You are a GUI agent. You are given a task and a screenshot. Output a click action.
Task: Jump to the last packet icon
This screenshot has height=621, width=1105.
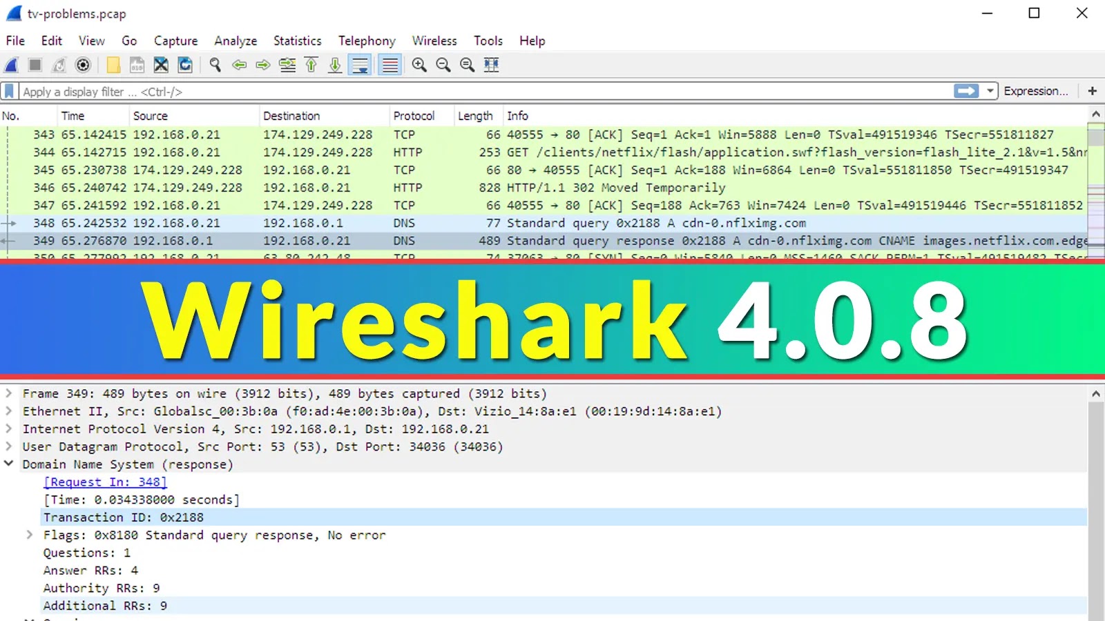click(x=335, y=65)
